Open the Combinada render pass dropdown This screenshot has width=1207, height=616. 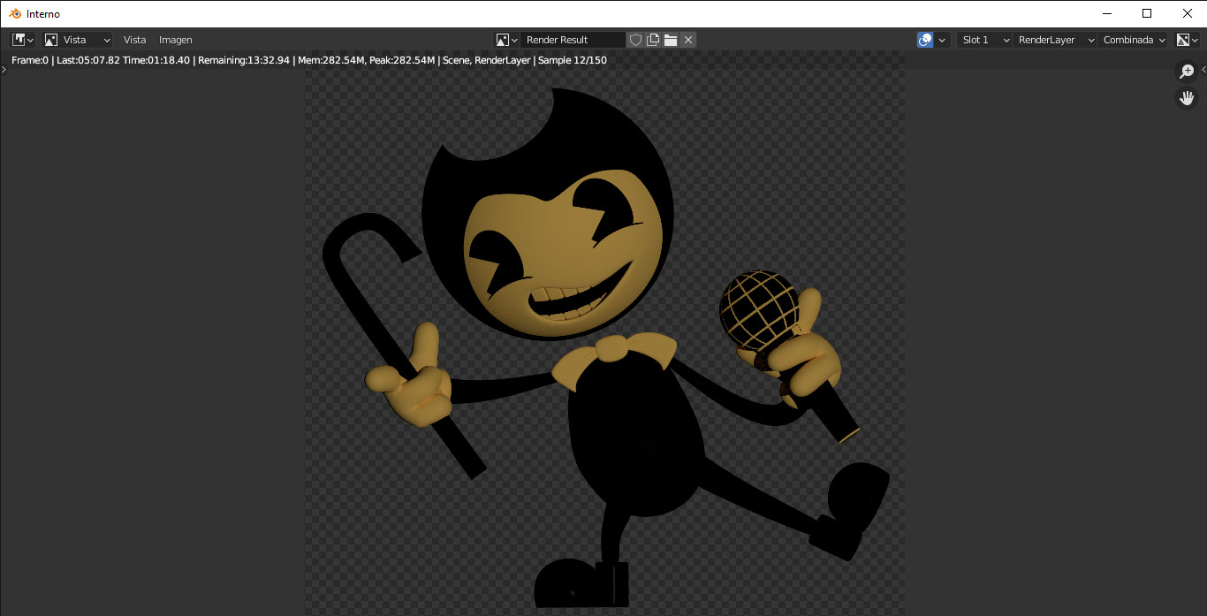[x=1132, y=39]
